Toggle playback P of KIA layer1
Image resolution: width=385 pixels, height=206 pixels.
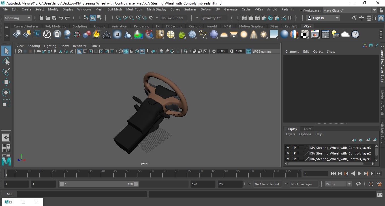coord(294,159)
